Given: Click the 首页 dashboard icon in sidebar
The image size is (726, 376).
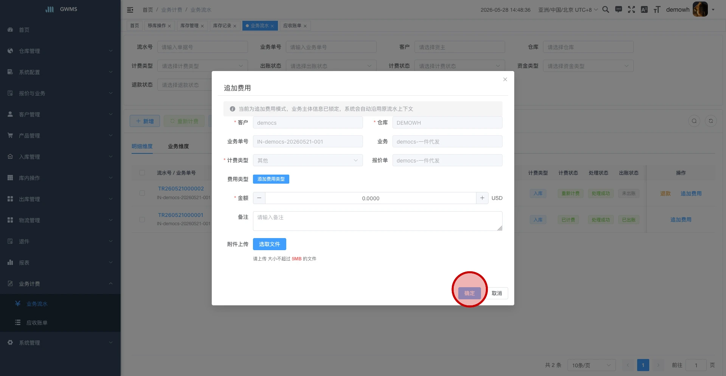Looking at the screenshot, I should (10, 29).
